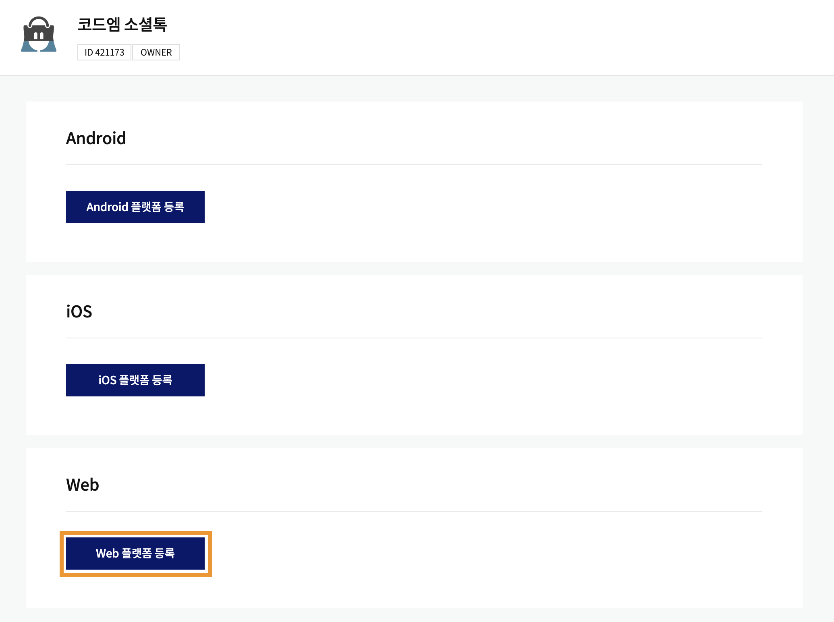834x622 pixels.
Task: Click the divider line under Android heading
Action: 414,165
